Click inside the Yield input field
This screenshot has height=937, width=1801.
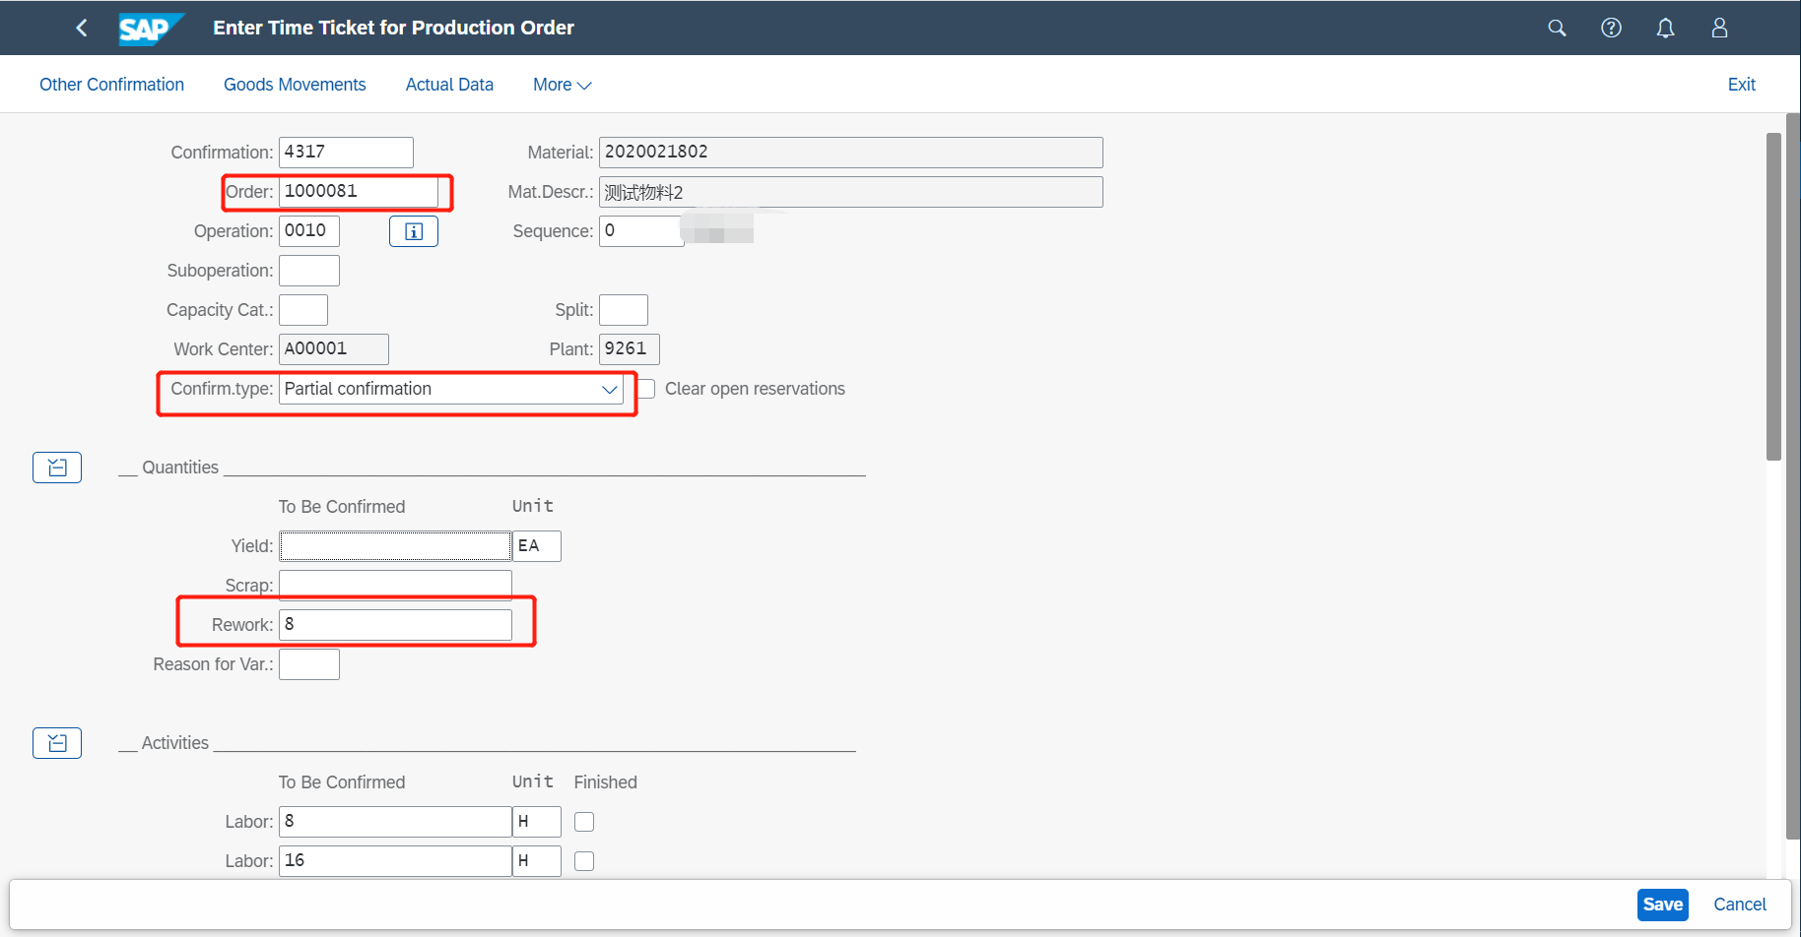pos(394,545)
